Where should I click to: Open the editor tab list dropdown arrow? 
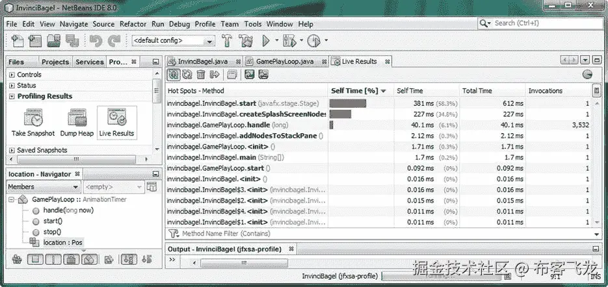tap(585, 60)
